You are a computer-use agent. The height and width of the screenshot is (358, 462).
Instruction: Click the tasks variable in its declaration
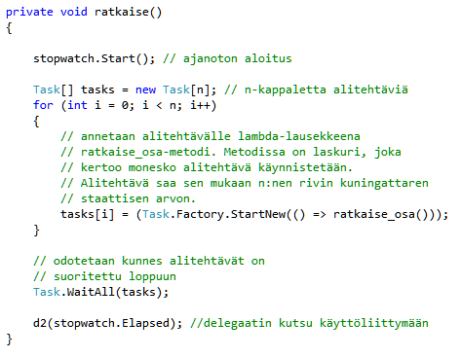tap(97, 89)
